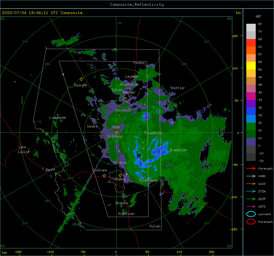The image size is (274, 256).
Task: Click the white plus marker east of ThreeHills
Action: tap(172, 122)
